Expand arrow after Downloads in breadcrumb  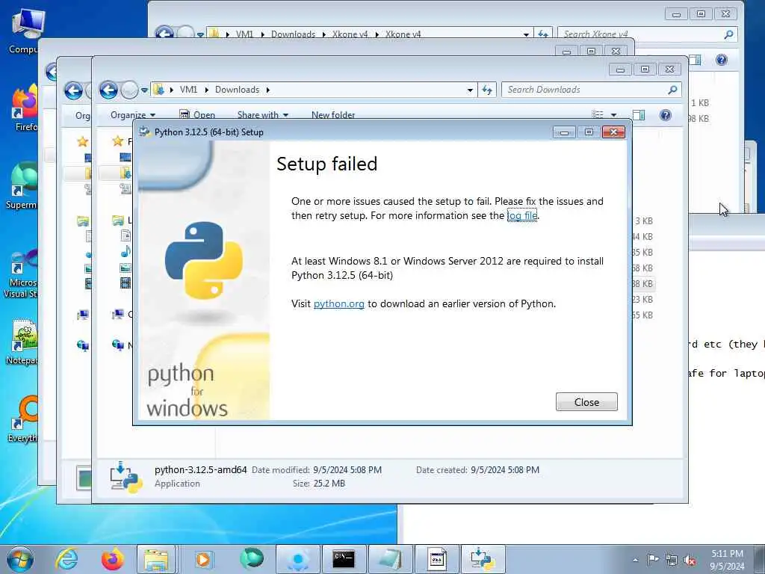[x=268, y=90]
